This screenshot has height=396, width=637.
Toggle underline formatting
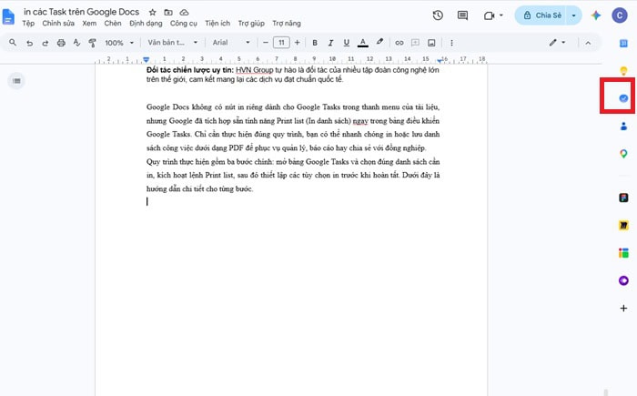pos(346,43)
